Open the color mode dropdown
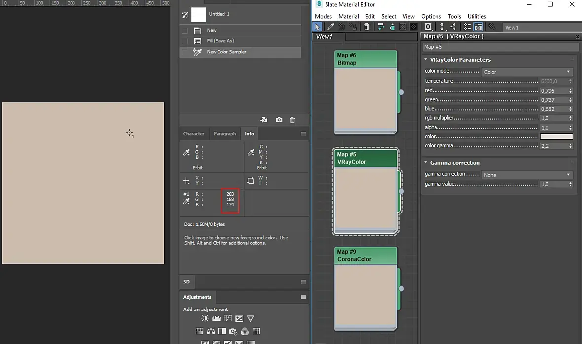Image resolution: width=582 pixels, height=344 pixels. pyautogui.click(x=527, y=72)
